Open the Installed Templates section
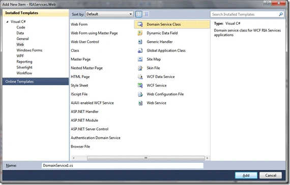This screenshot has width=290, height=185. tap(36, 13)
